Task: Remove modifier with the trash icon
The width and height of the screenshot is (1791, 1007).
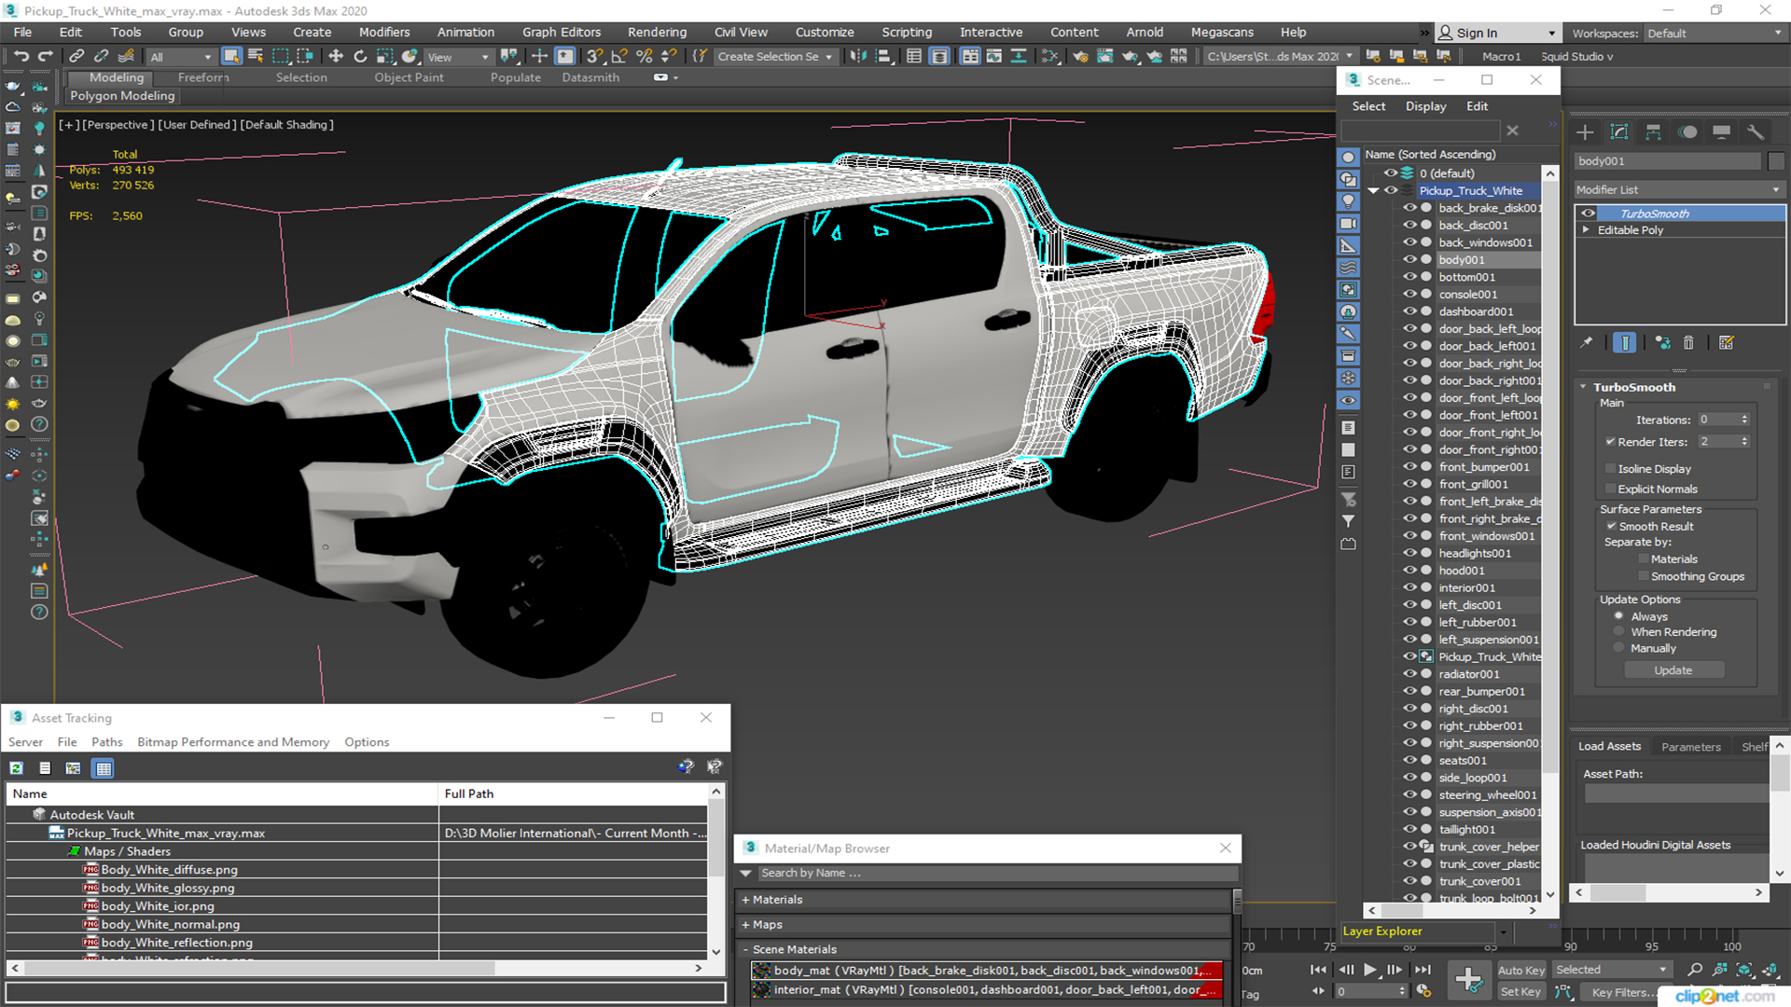Action: pos(1688,343)
